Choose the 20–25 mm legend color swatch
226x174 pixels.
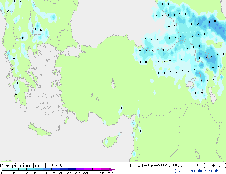[x=64, y=169]
